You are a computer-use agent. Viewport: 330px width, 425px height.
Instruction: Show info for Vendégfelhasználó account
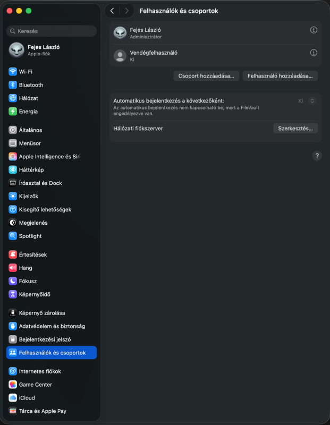(314, 53)
